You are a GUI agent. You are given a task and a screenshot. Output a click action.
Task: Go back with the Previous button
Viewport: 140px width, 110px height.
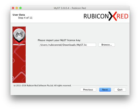88,90
